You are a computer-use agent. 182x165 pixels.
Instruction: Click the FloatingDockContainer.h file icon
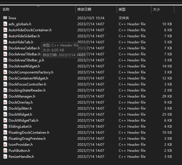5,133
